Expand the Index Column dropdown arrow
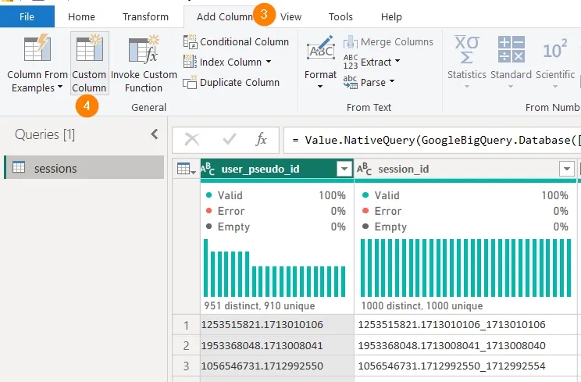The height and width of the screenshot is (382, 581). (269, 62)
